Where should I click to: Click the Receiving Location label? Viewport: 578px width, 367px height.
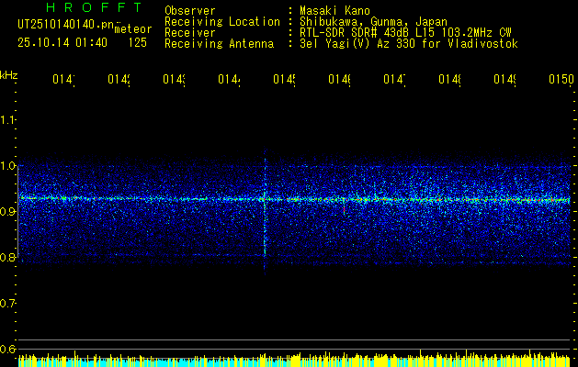pyautogui.click(x=222, y=22)
